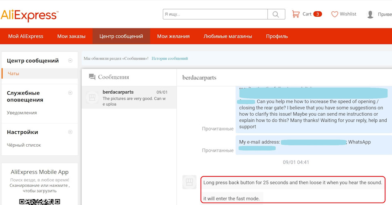Click the Я ищу search field
The width and height of the screenshot is (392, 205).
[215, 14]
